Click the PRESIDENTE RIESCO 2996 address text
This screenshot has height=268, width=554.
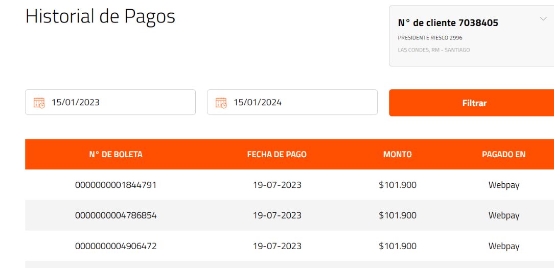click(430, 38)
